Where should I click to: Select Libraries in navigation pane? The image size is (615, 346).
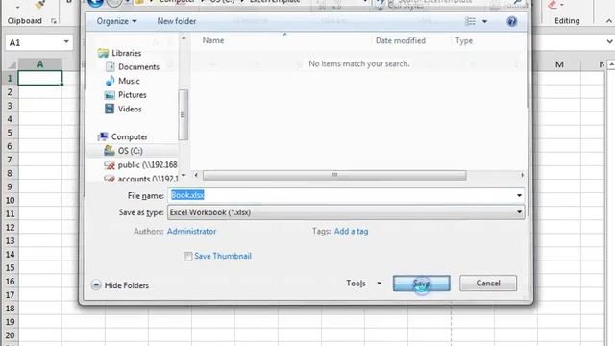tap(126, 53)
